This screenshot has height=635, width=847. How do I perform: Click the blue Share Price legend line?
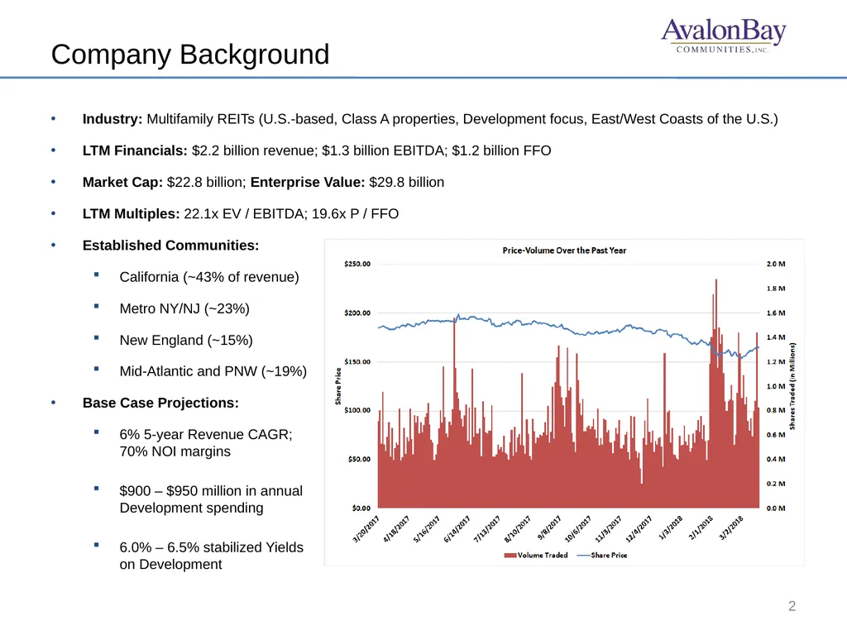[583, 555]
